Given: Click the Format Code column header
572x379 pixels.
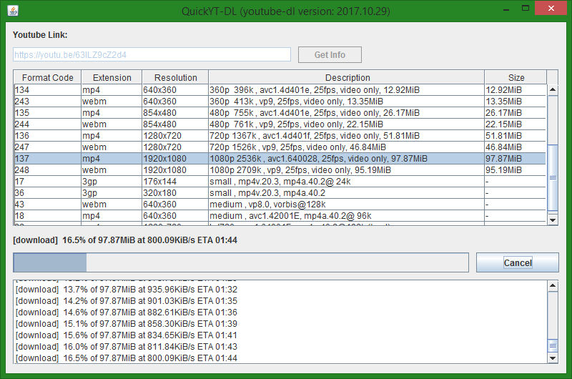Looking at the screenshot, I should click(47, 77).
